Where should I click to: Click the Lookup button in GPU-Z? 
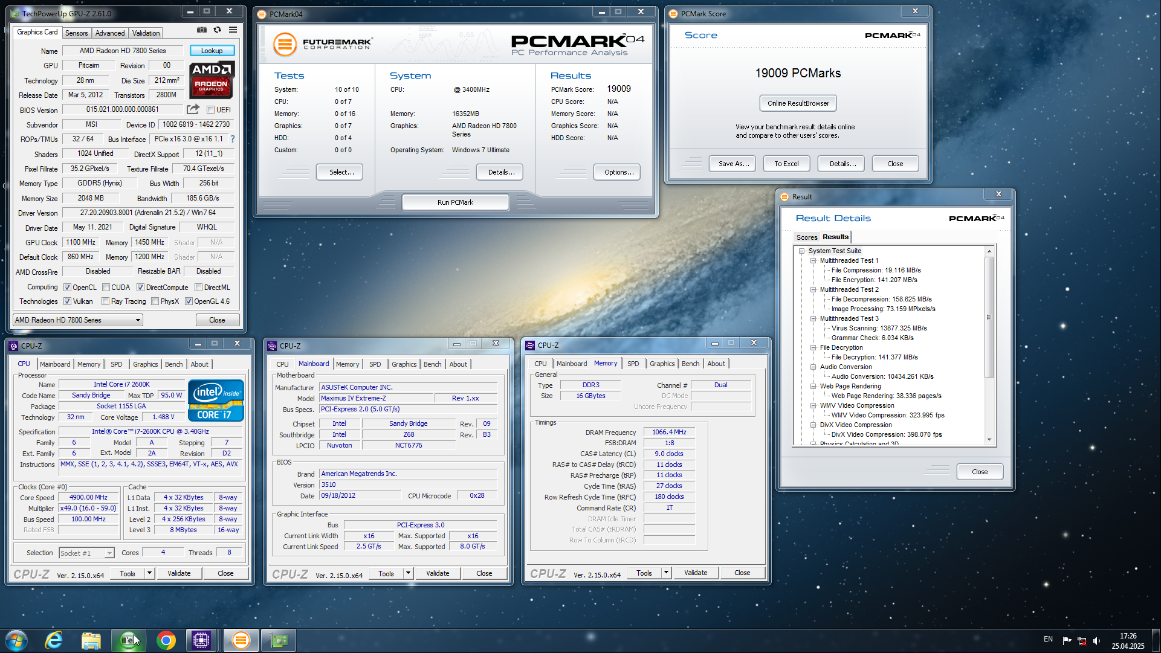(x=212, y=51)
